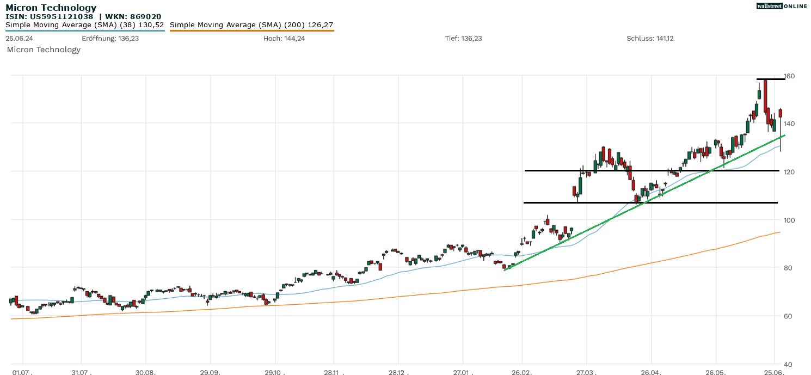This screenshot has width=811, height=375.
Task: Click the orange SMA 200 curve
Action: (x=395, y=297)
